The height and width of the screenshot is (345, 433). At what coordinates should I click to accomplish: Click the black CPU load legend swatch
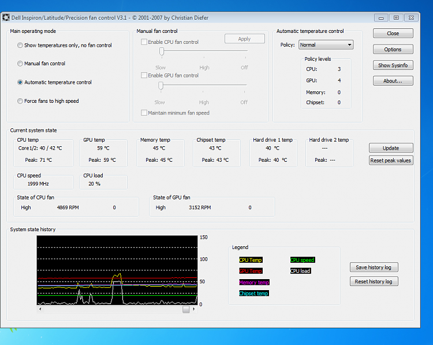pyautogui.click(x=300, y=271)
